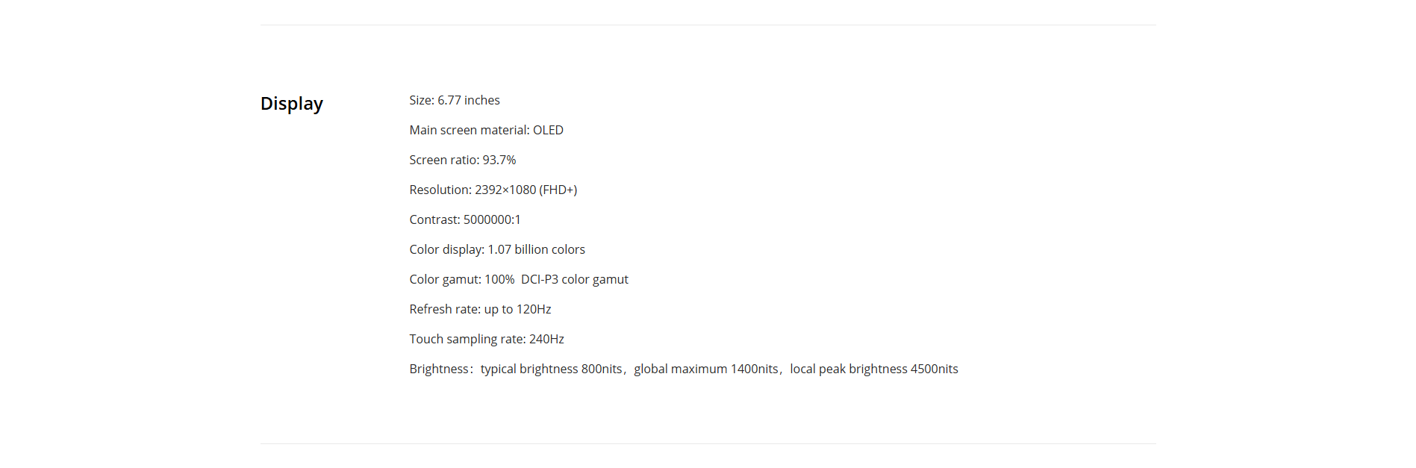Click the Brightness label
This screenshot has width=1416, height=468.
440,369
